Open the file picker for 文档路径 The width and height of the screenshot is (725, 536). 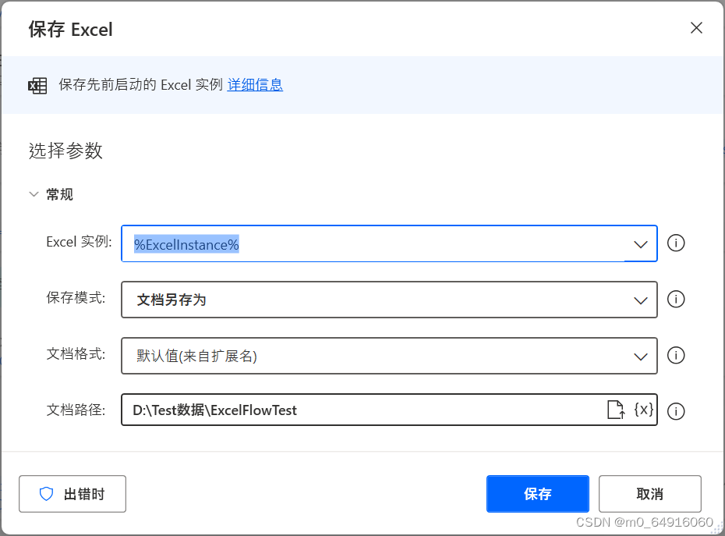point(615,409)
